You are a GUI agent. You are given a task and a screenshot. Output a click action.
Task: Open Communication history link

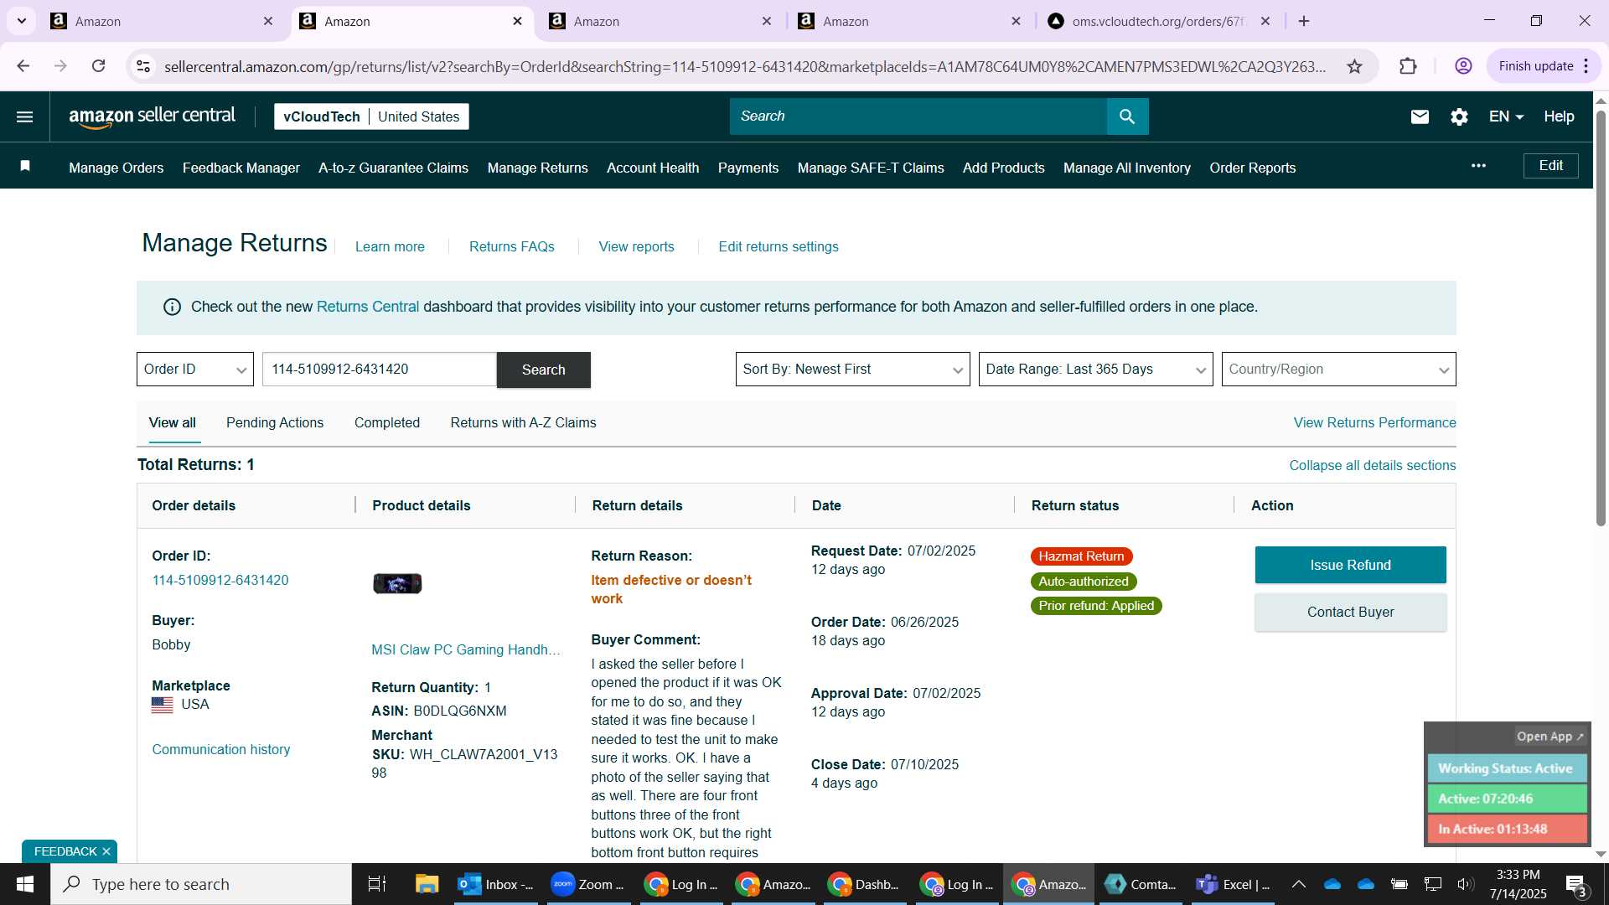(x=221, y=749)
